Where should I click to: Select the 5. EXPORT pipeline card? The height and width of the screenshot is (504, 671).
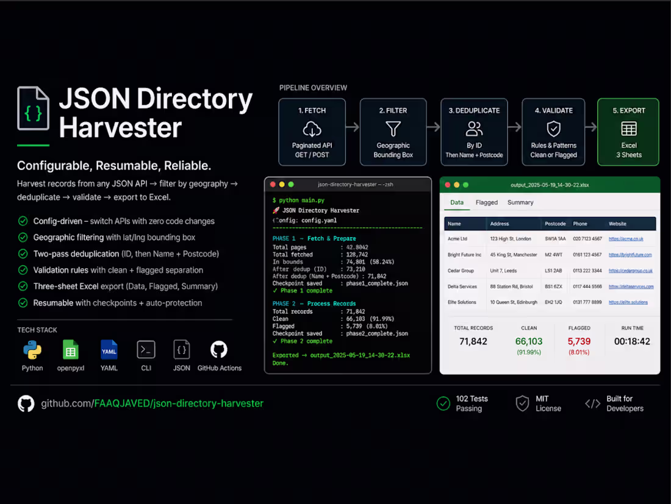coord(628,132)
